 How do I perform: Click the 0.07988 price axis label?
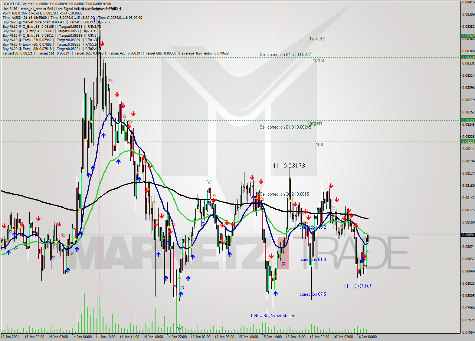pyautogui.click(x=468, y=308)
